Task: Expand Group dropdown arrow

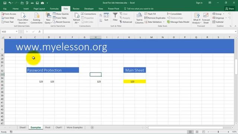Action: coord(223,14)
